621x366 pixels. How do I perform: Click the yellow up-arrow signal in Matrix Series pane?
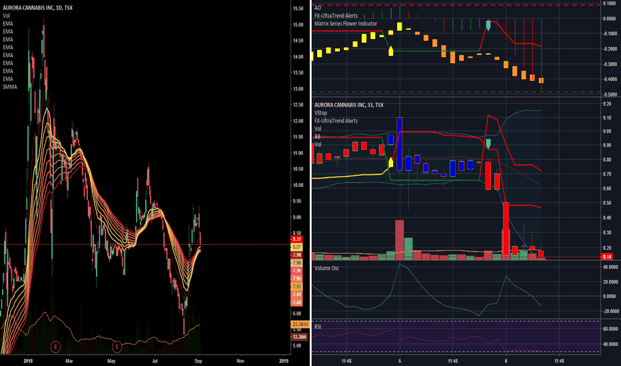(391, 51)
